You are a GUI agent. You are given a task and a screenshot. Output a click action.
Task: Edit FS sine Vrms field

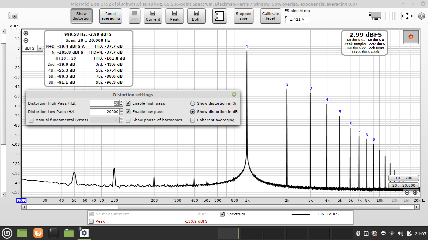pyautogui.click(x=297, y=19)
